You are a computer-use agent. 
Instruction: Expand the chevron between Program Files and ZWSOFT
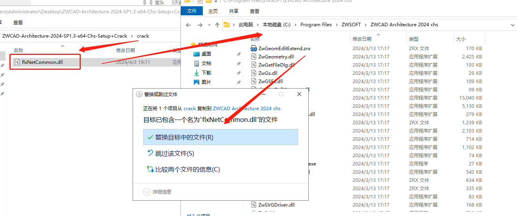337,25
